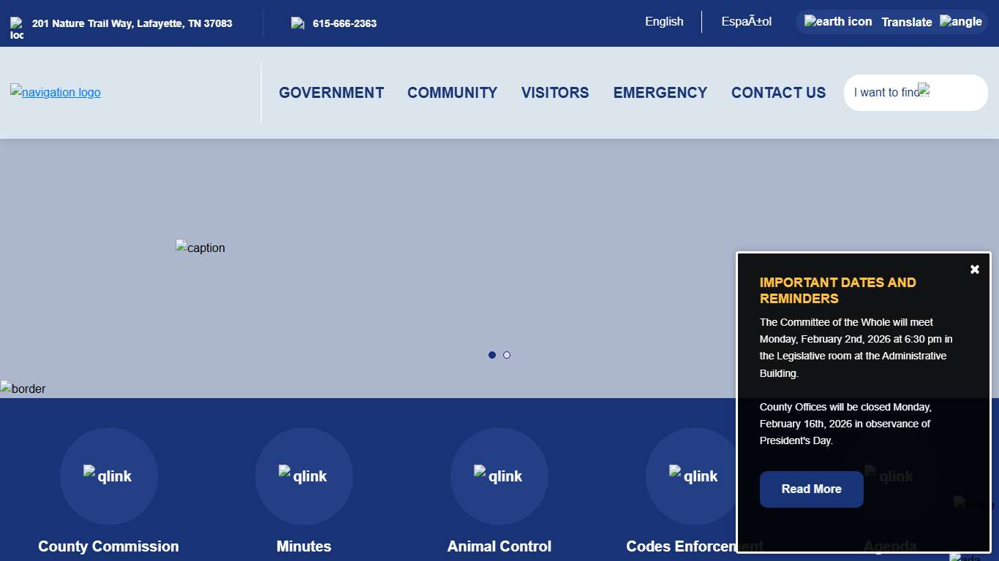The height and width of the screenshot is (561, 999).
Task: Click the earth icon beside Translate
Action: click(x=838, y=22)
